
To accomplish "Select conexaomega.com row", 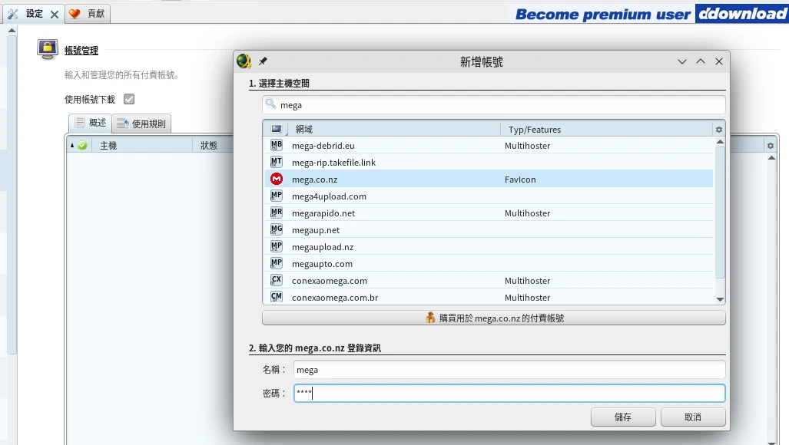I will click(x=489, y=280).
